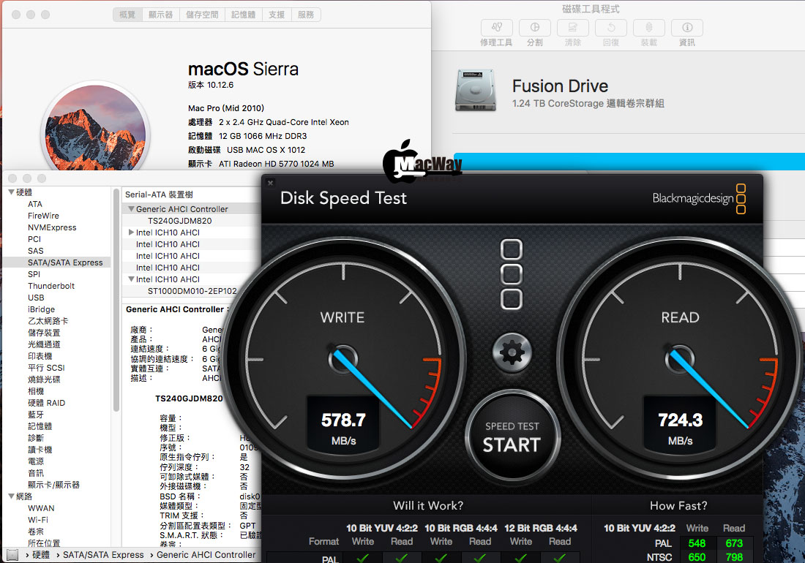The image size is (805, 563).
Task: Select 平行 SCSI in the sidebar
Action: coord(46,369)
